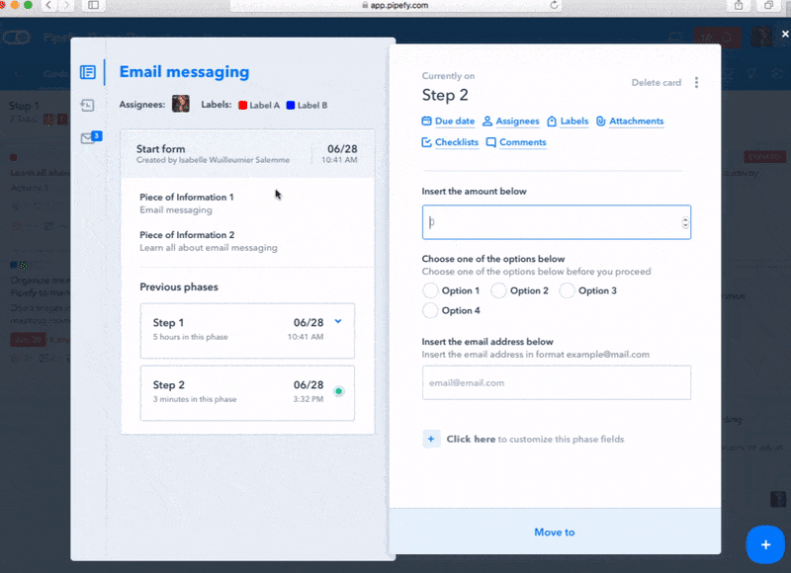Image resolution: width=791 pixels, height=573 pixels.
Task: Click the red Label A swatch
Action: pos(243,105)
